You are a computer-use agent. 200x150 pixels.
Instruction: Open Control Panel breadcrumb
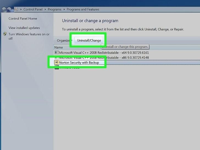pos(33,9)
